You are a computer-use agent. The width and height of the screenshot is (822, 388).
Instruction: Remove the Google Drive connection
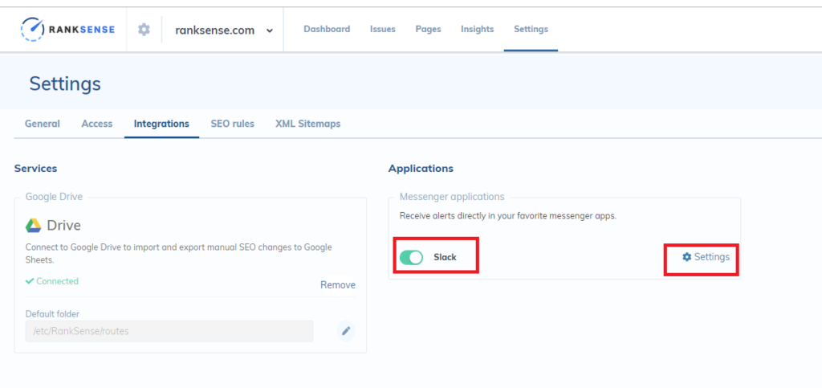click(338, 284)
